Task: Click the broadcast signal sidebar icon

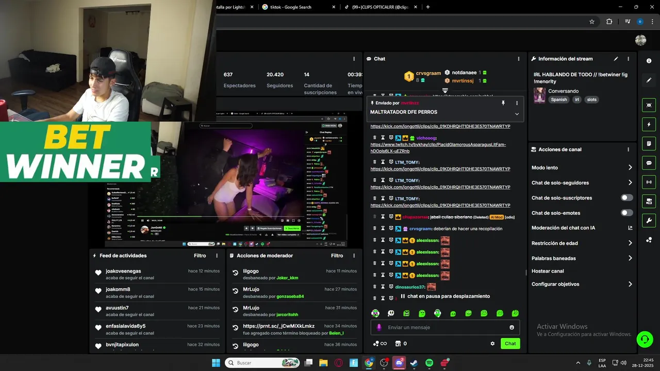Action: click(x=649, y=182)
